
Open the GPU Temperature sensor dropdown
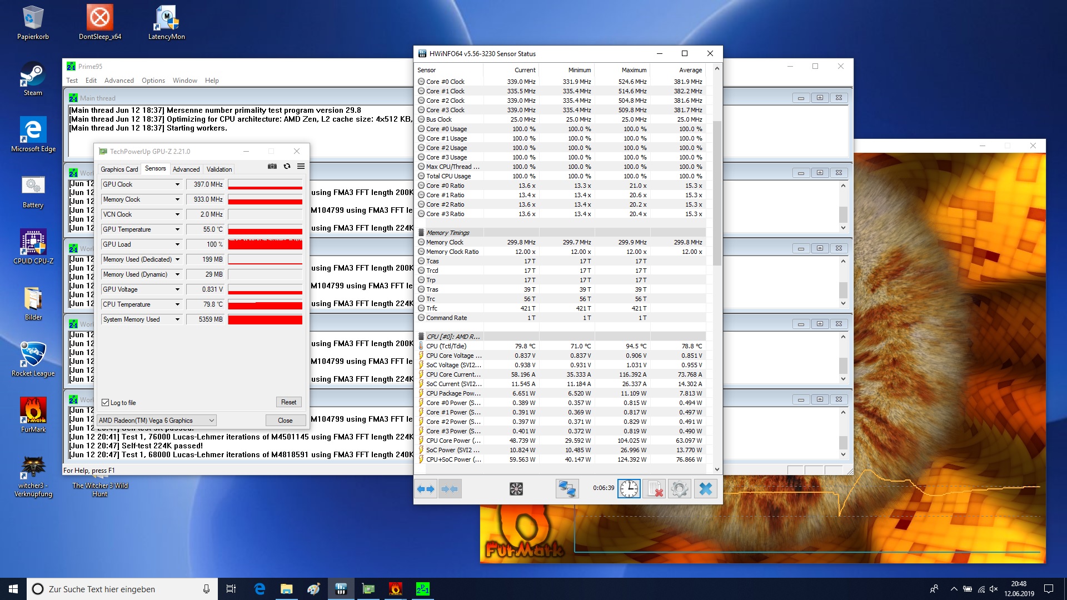[177, 229]
